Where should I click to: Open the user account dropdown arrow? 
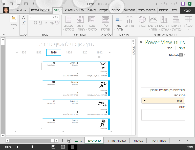pos(11,10)
